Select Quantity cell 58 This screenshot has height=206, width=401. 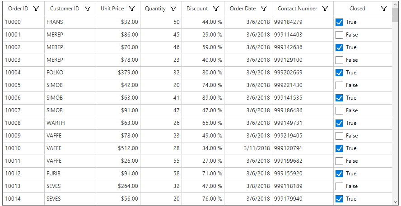pos(161,174)
